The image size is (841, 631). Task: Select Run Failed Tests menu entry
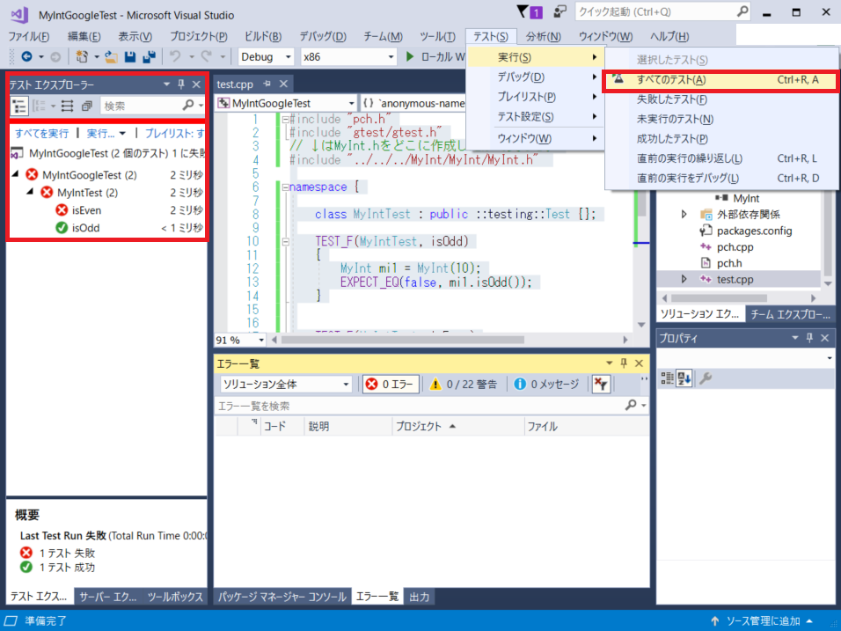[720, 99]
